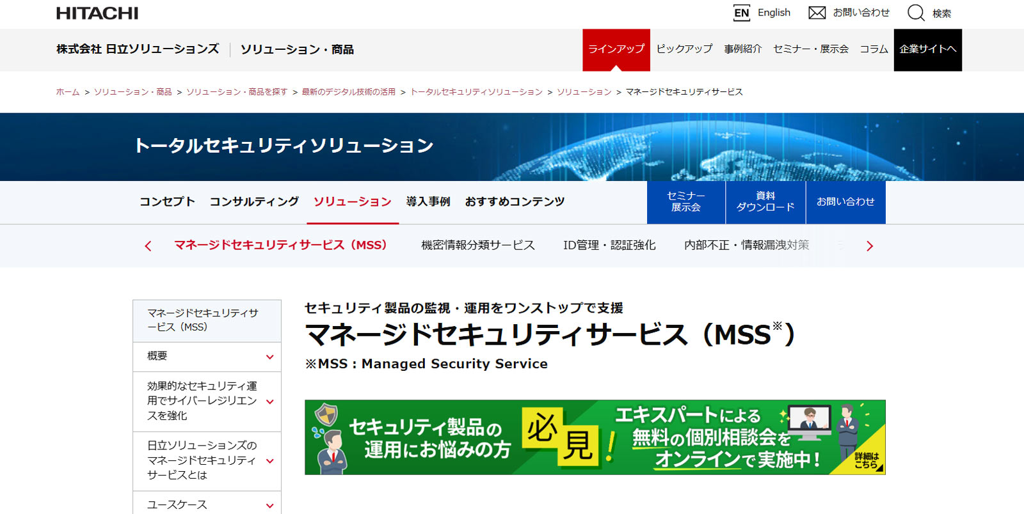This screenshot has width=1024, height=514.
Task: Click left carousel arrow in sub-navigation
Action: 148,246
